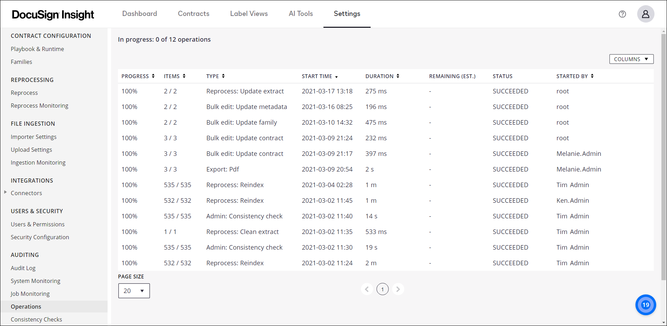Click the sort icon on the DURATION column
Viewport: 667px width, 326px height.
click(398, 76)
